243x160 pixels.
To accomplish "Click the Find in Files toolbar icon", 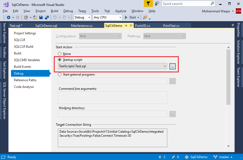I will click(x=145, y=17).
